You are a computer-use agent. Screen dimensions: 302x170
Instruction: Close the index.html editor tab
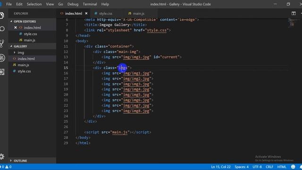point(86,13)
